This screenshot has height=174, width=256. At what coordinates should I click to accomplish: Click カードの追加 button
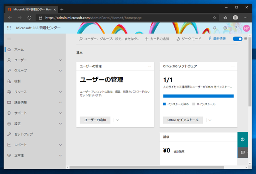[x=157, y=39]
